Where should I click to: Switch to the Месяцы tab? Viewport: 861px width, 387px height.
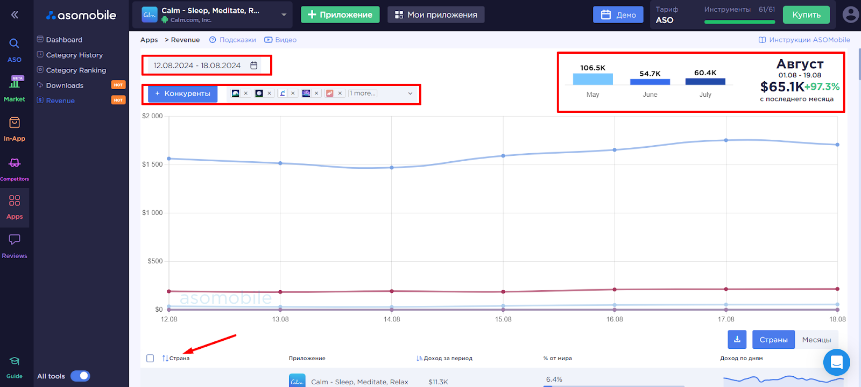816,340
